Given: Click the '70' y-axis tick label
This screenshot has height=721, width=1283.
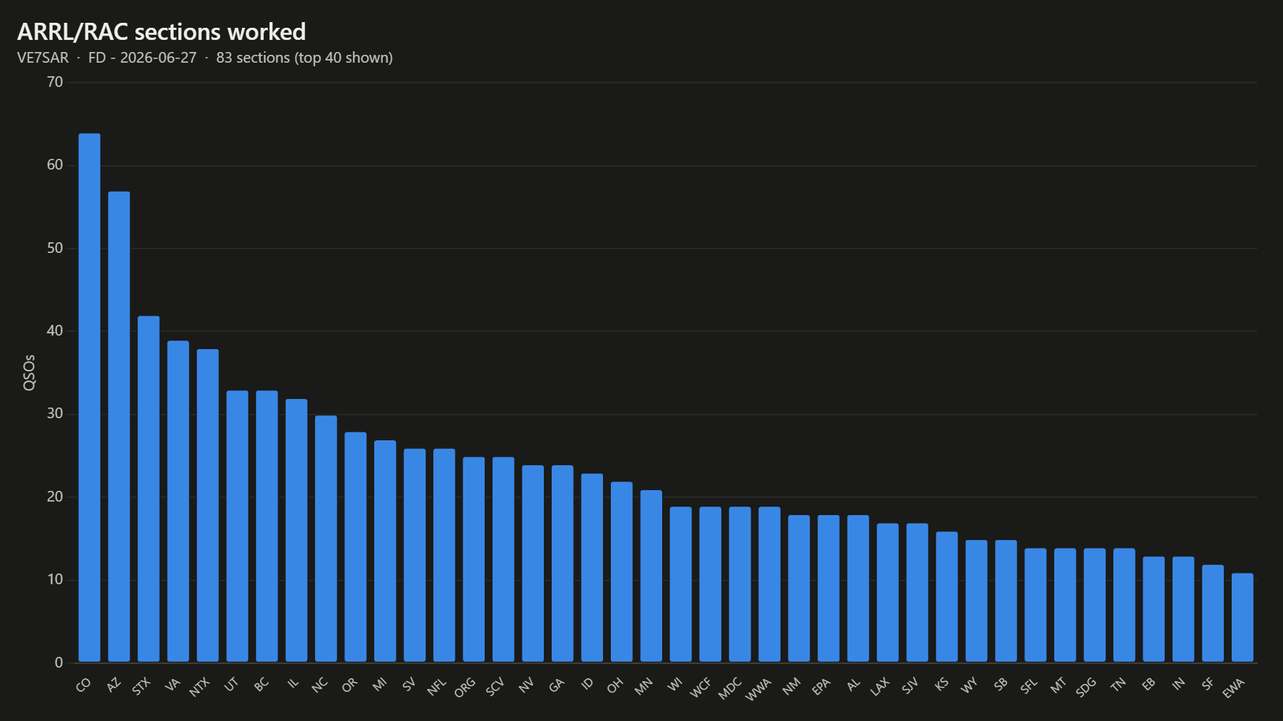Looking at the screenshot, I should click(x=55, y=82).
